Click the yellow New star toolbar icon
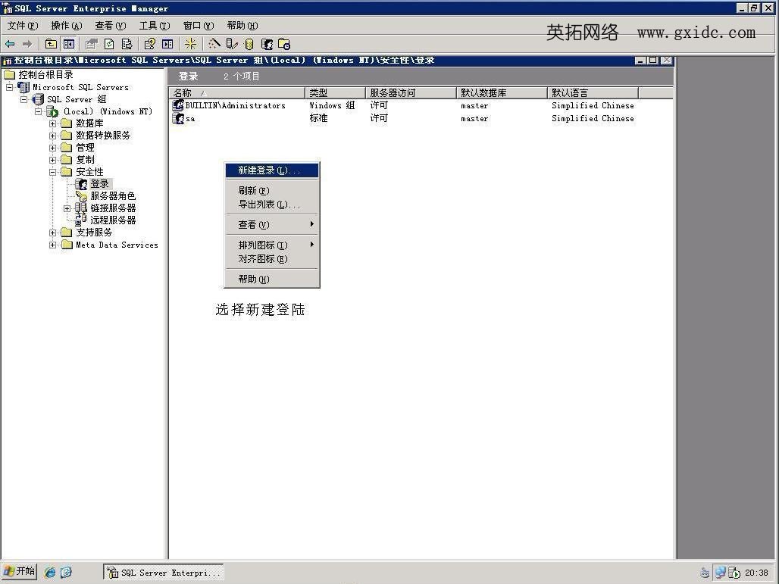Viewport: 779px width, 584px height. (191, 44)
